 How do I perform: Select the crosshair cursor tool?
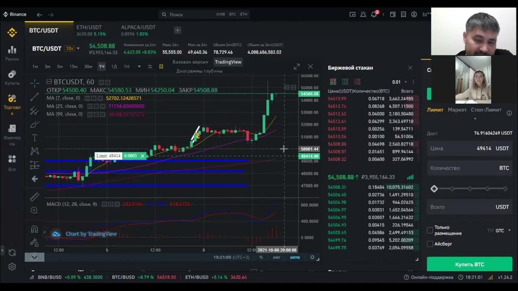pyautogui.click(x=35, y=83)
